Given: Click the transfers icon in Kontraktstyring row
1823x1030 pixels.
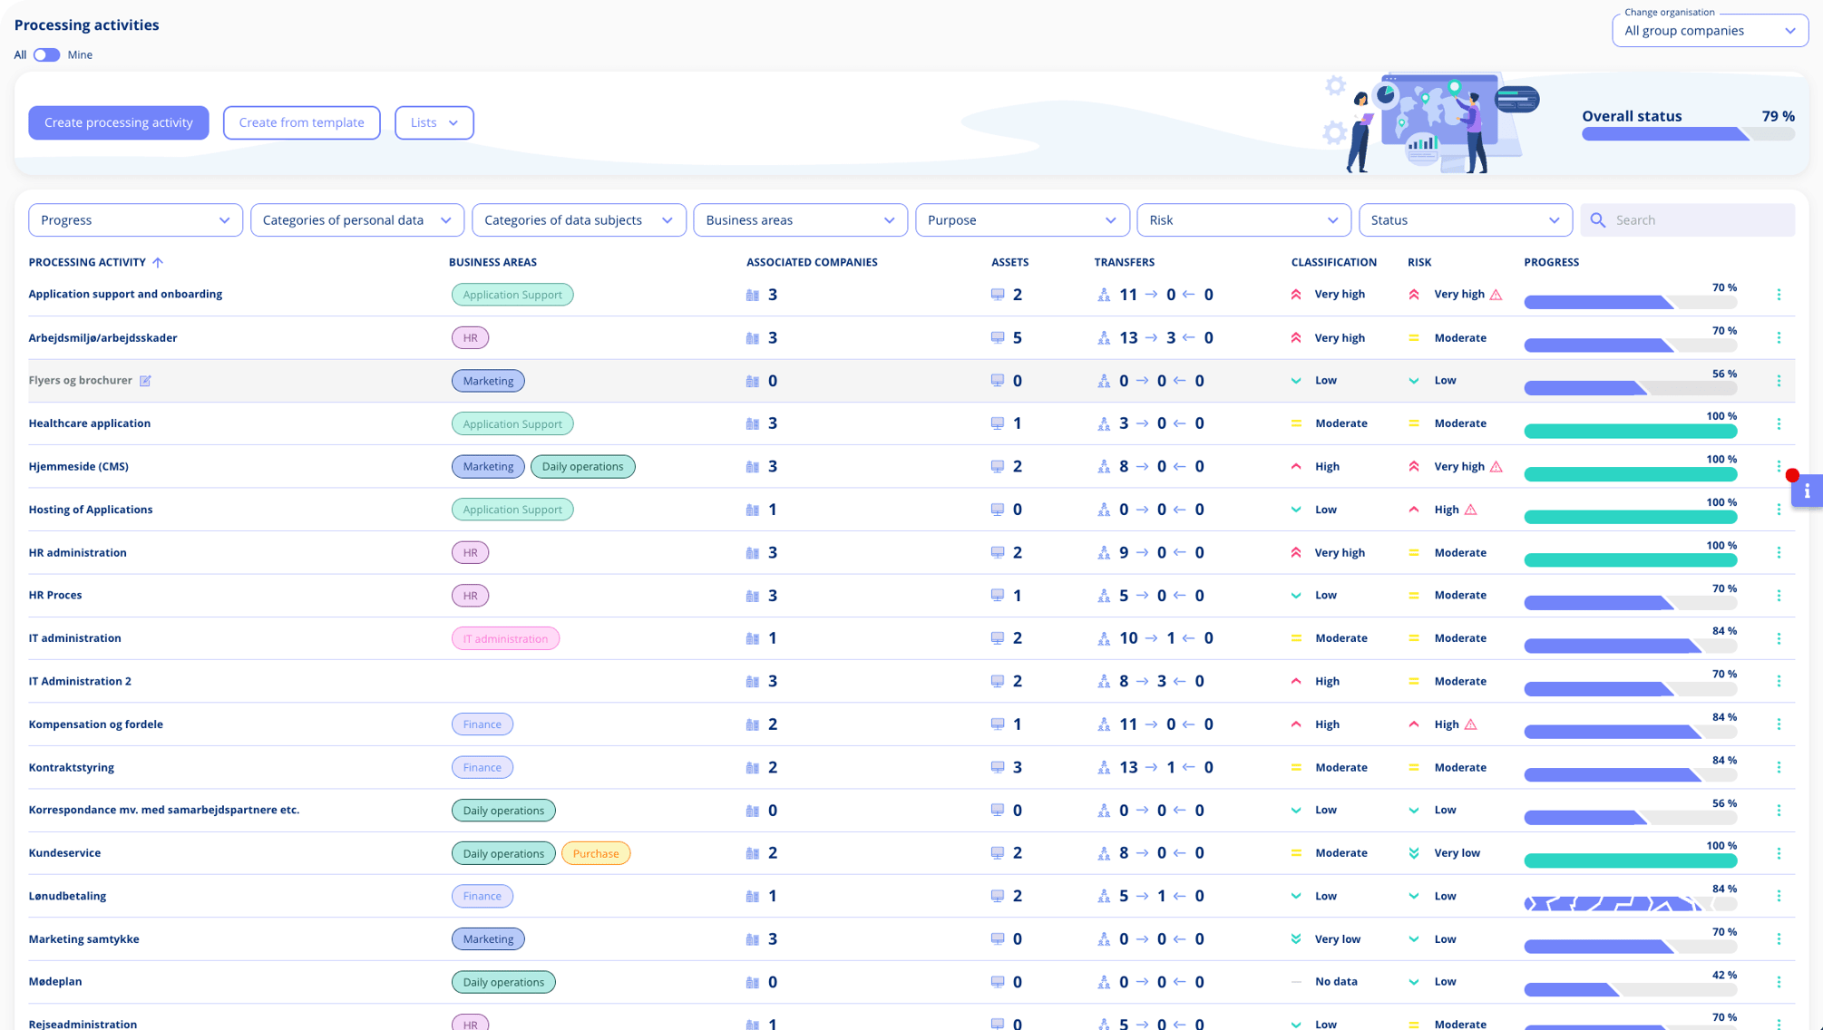Looking at the screenshot, I should coord(1104,767).
